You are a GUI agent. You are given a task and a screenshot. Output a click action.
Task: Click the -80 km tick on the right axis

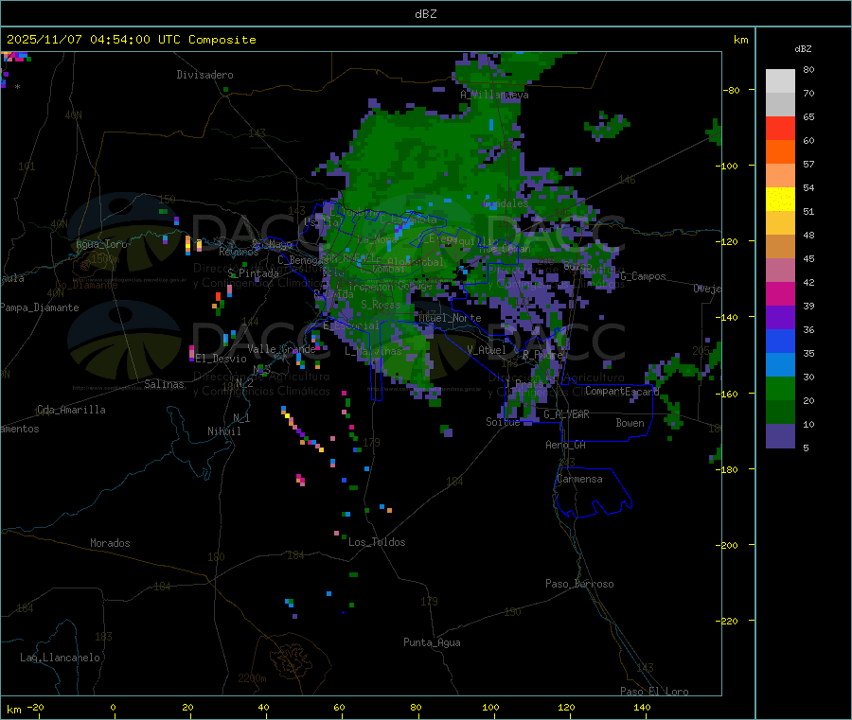point(732,90)
